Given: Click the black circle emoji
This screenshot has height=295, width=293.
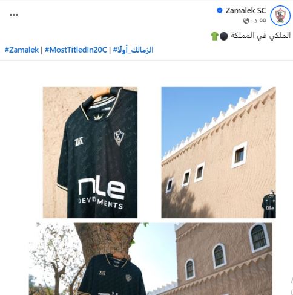Looking at the screenshot, I should [x=223, y=36].
